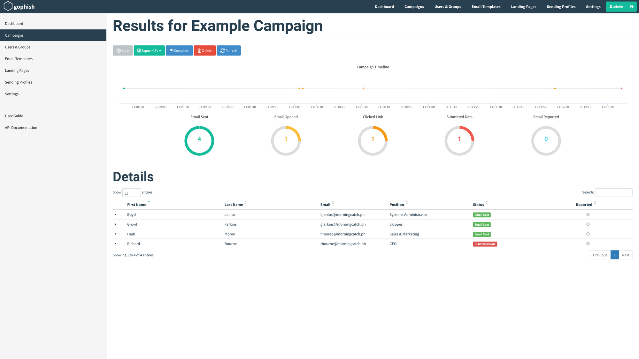Viewport: 639px width, 359px height.
Task: Open Email Templates in top navbar
Action: [x=486, y=7]
